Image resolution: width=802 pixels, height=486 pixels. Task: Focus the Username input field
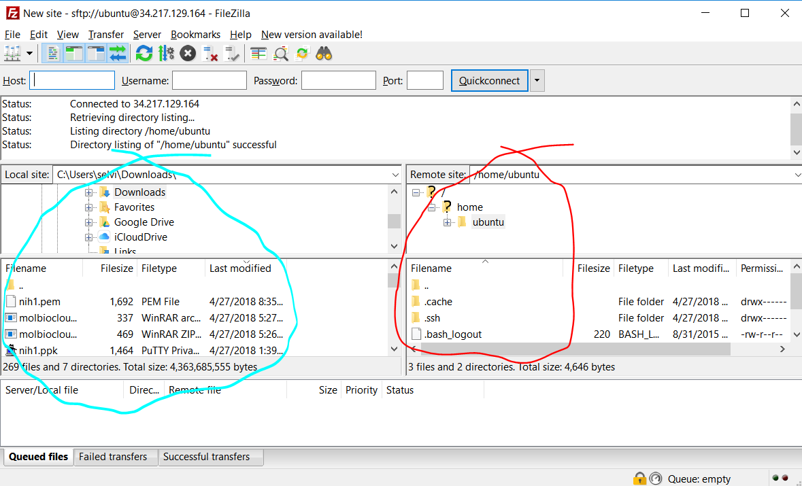(210, 80)
